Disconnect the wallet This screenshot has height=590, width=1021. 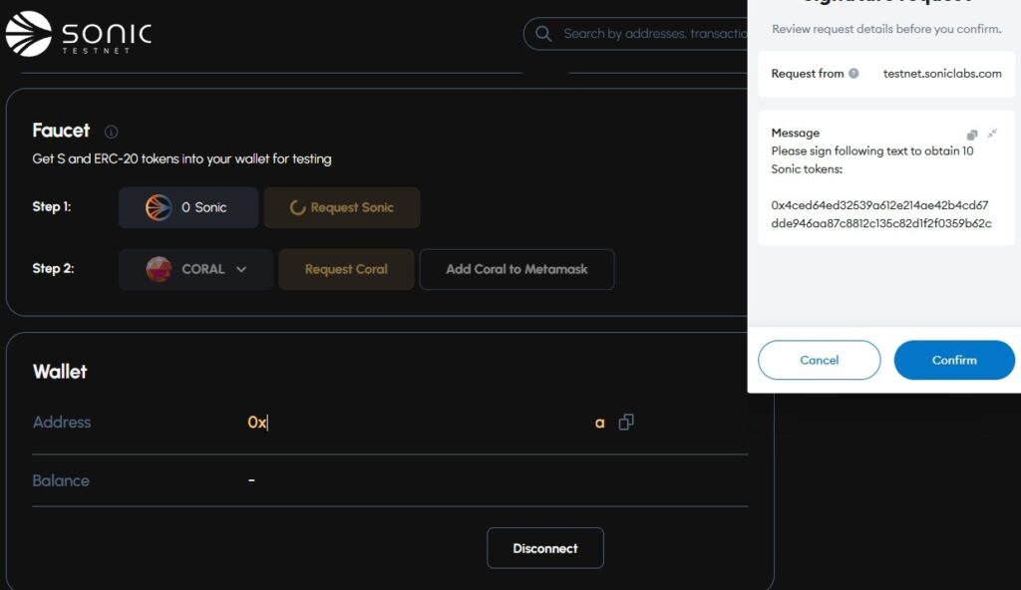coord(545,548)
